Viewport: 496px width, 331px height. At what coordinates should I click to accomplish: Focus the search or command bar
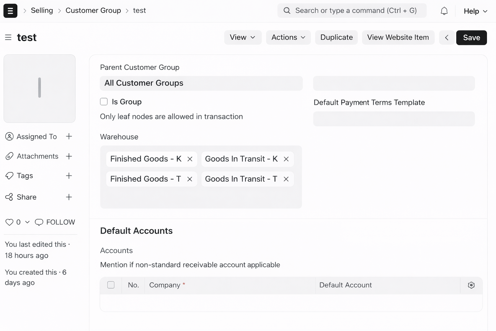click(352, 11)
